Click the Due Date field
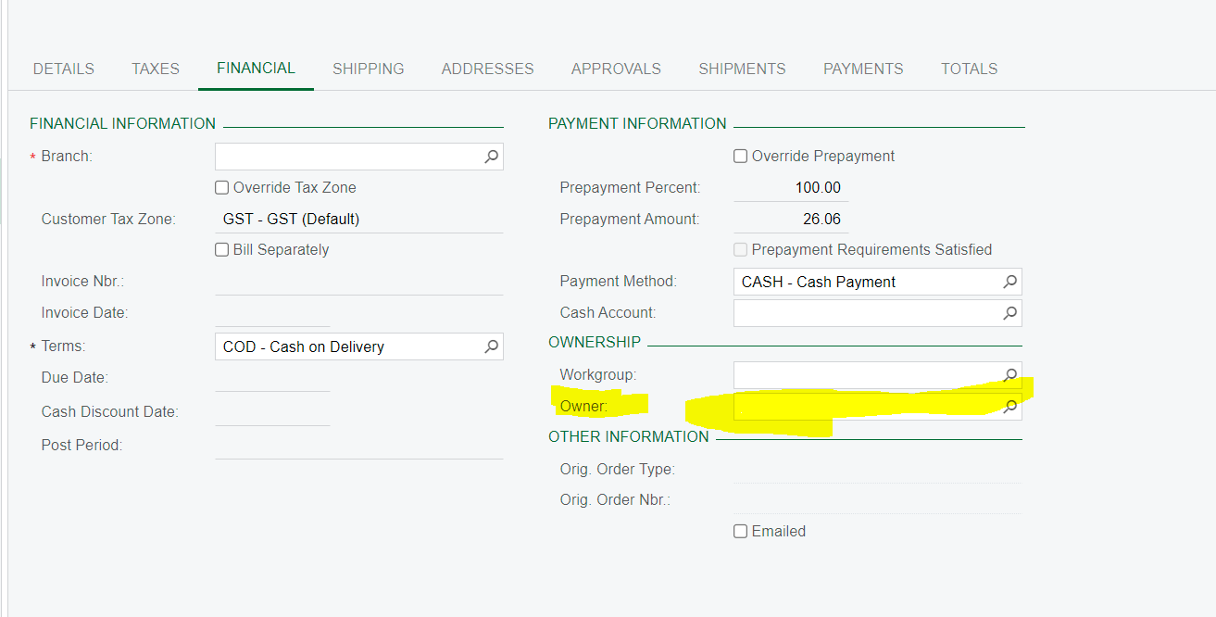The height and width of the screenshot is (617, 1216). pos(272,378)
